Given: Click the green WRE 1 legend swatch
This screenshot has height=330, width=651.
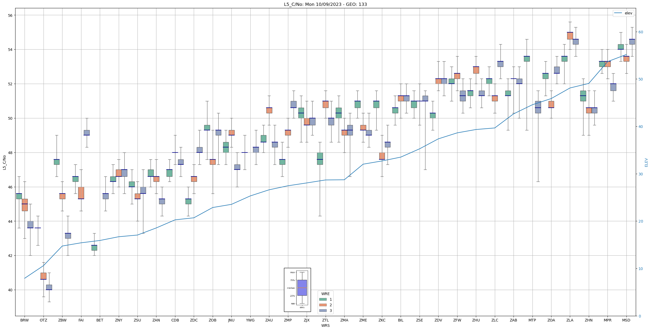Looking at the screenshot, I should pos(323,299).
